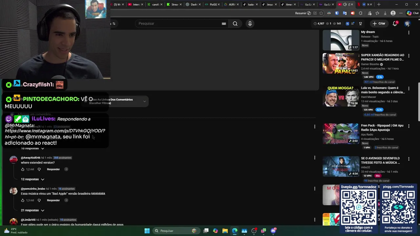The height and width of the screenshot is (236, 420).
Task: Like the 'Bad Apple' comment by yannzinho_brabo
Action: pyautogui.click(x=23, y=200)
